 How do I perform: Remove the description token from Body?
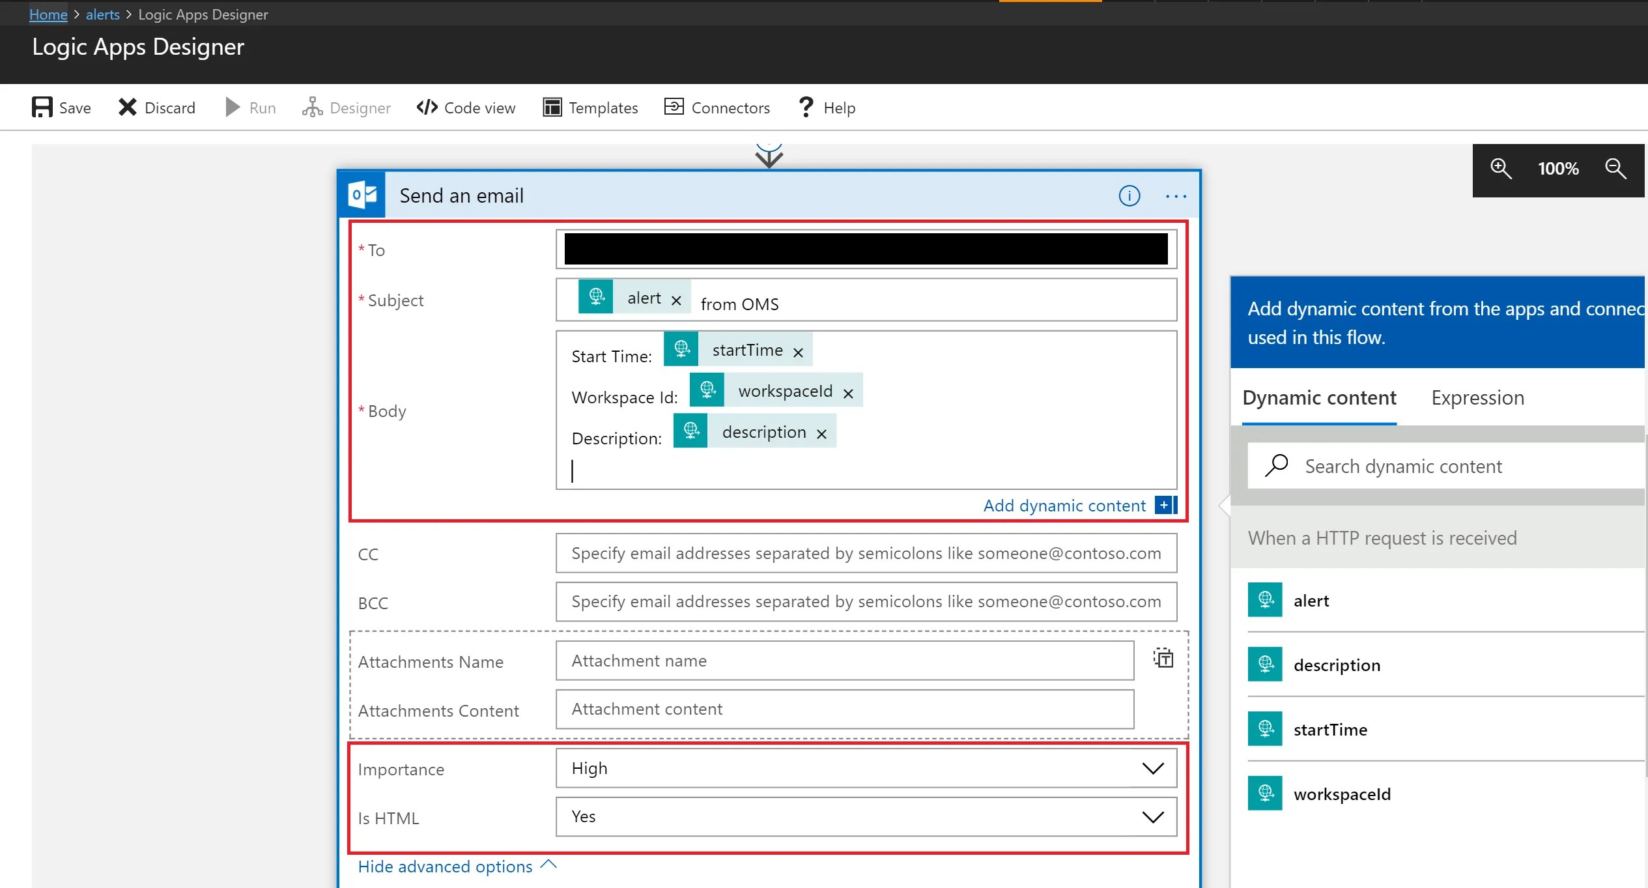pyautogui.click(x=821, y=434)
